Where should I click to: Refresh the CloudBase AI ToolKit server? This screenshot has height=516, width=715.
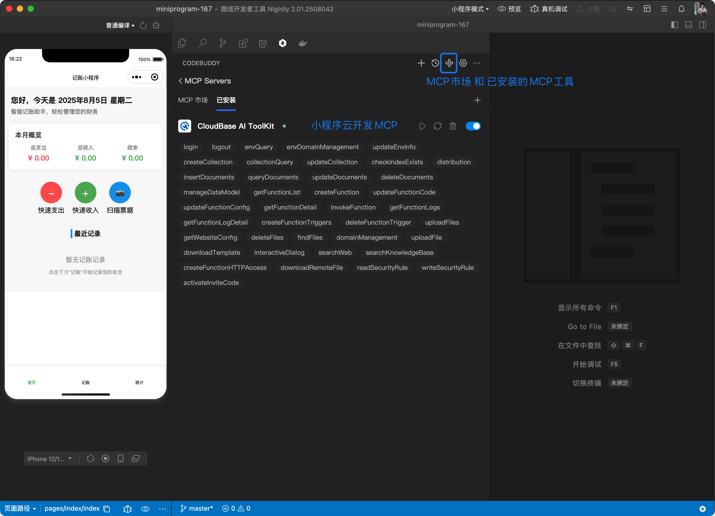tap(437, 126)
